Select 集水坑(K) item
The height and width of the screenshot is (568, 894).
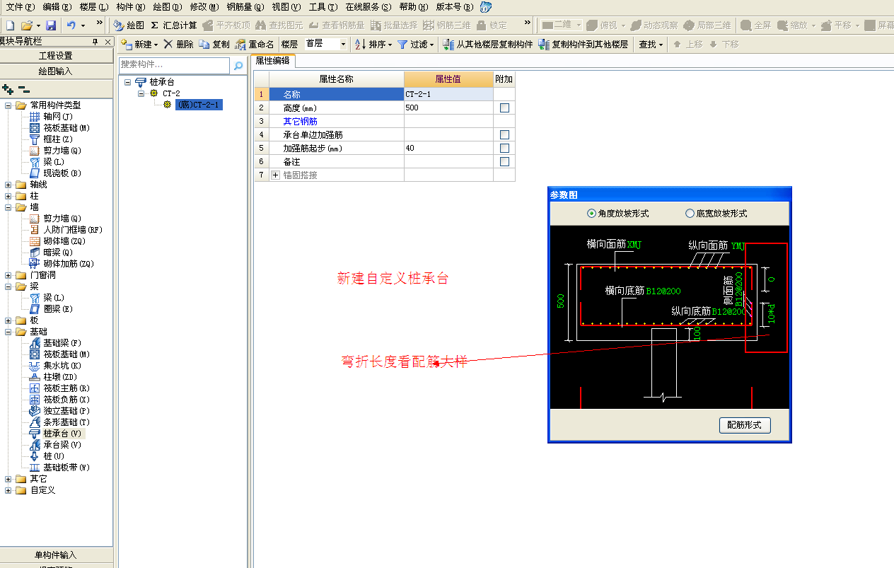56,366
